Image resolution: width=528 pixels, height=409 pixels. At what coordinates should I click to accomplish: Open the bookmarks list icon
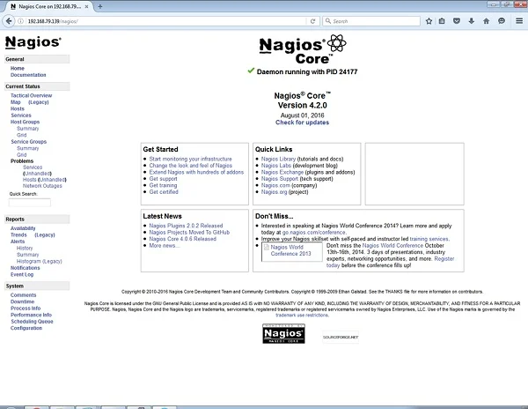[442, 21]
